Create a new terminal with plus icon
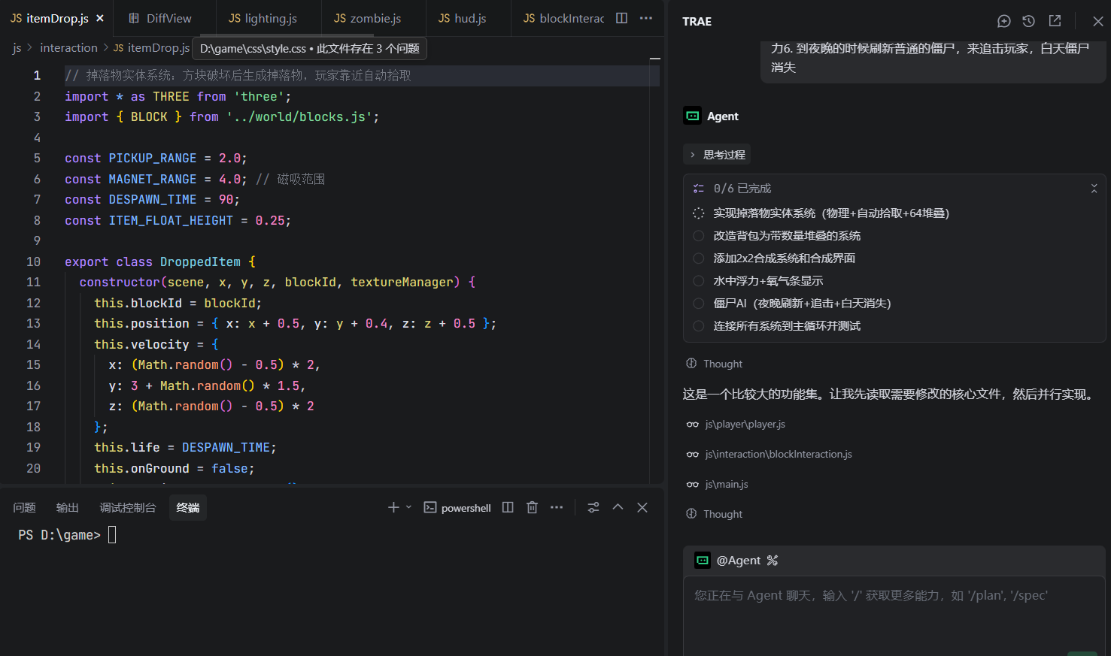This screenshot has width=1111, height=656. click(x=393, y=508)
